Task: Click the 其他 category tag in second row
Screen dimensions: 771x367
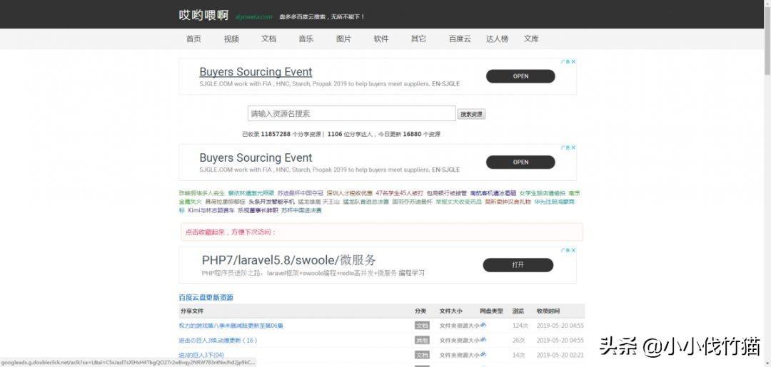Action: coord(422,341)
